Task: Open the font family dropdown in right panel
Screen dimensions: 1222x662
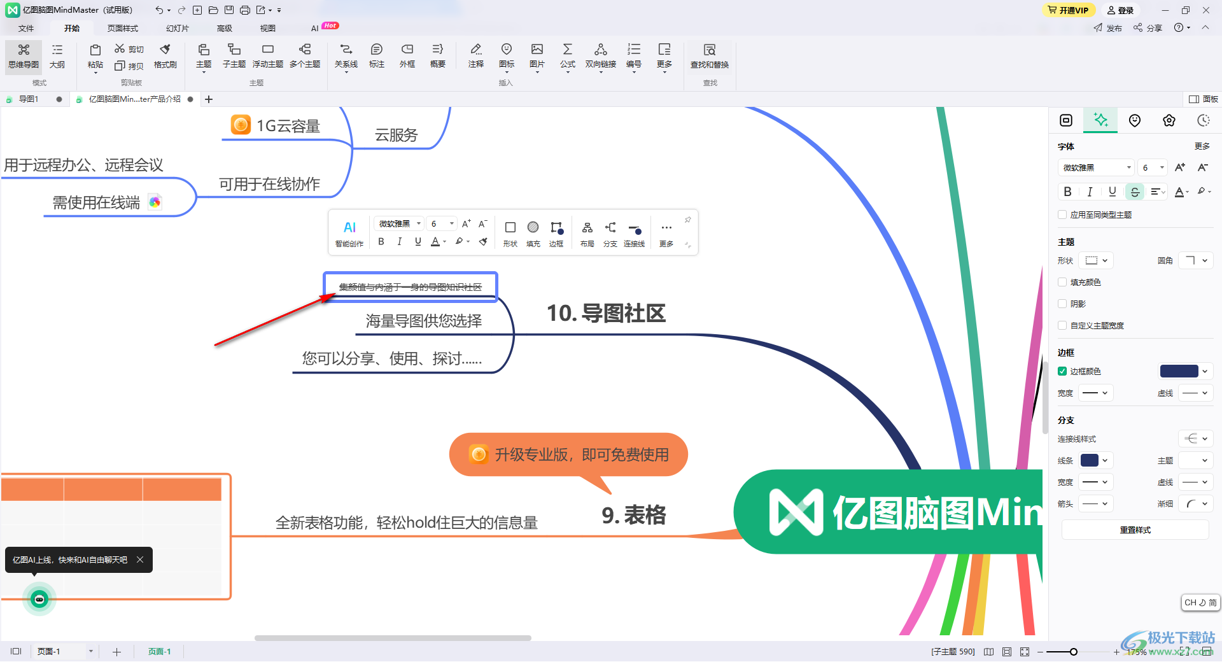Action: (1097, 167)
